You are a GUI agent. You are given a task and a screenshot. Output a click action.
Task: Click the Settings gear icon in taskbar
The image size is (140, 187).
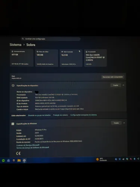[x=24, y=160]
